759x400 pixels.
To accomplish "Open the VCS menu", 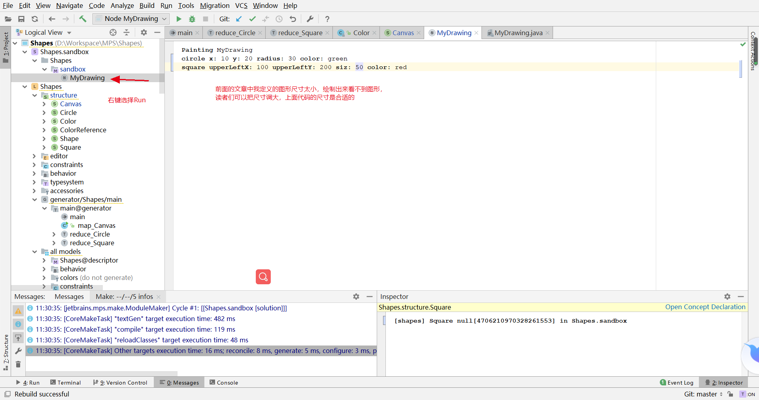I will (x=241, y=6).
